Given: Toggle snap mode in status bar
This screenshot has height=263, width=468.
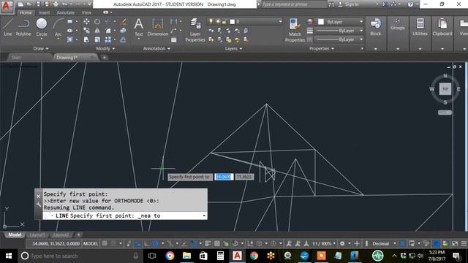Looking at the screenshot, I should pyautogui.click(x=113, y=243).
